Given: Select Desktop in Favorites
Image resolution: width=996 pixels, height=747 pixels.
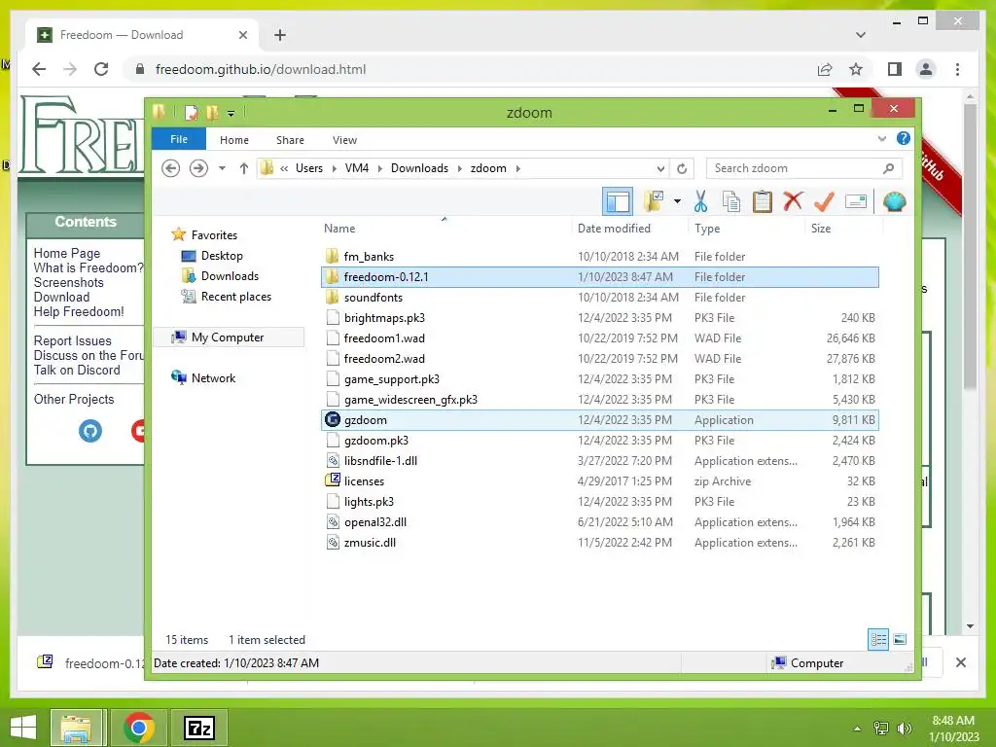Looking at the screenshot, I should coord(211,256).
